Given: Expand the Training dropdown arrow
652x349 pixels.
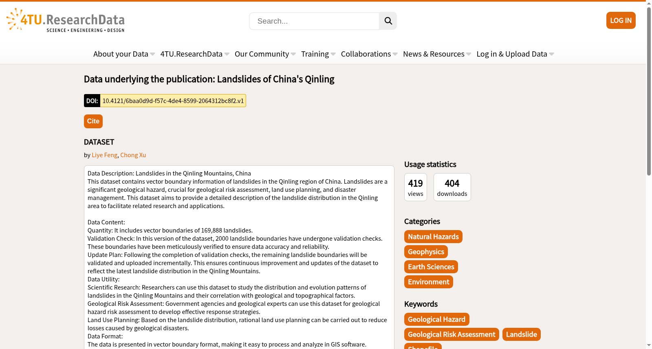Looking at the screenshot, I should tap(333, 54).
